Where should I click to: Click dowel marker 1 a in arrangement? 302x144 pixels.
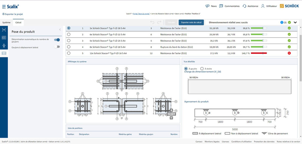tap(206, 113)
